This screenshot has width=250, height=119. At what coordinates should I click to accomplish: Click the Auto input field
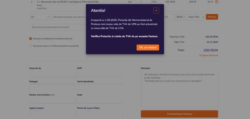(100, 100)
